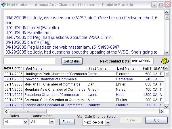Click note 03/29/2005 btt Jody
This screenshot has width=172, height=129.
81,52
